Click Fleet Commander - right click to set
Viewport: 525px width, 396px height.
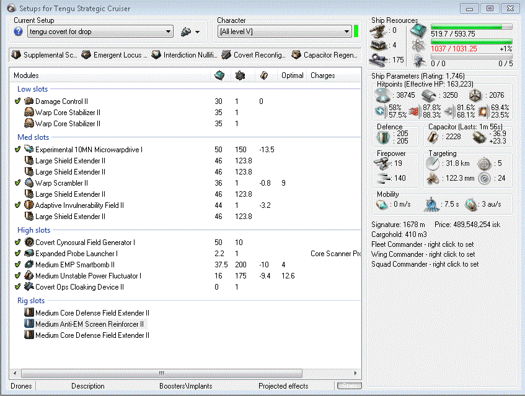(423, 244)
